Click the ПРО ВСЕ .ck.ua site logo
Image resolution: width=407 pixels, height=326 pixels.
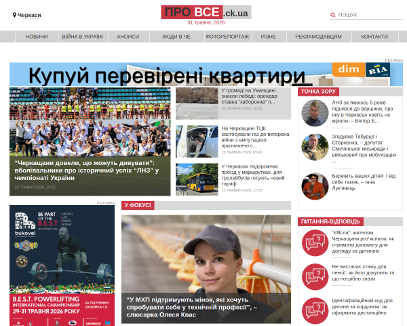click(x=206, y=12)
